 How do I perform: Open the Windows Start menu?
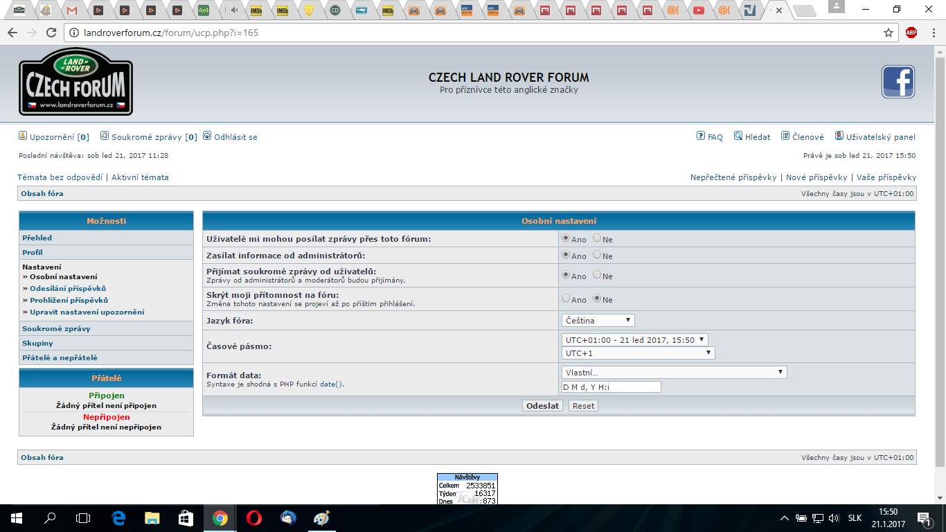[16, 517]
